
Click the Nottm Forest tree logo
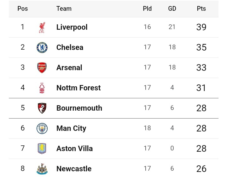coord(42,88)
